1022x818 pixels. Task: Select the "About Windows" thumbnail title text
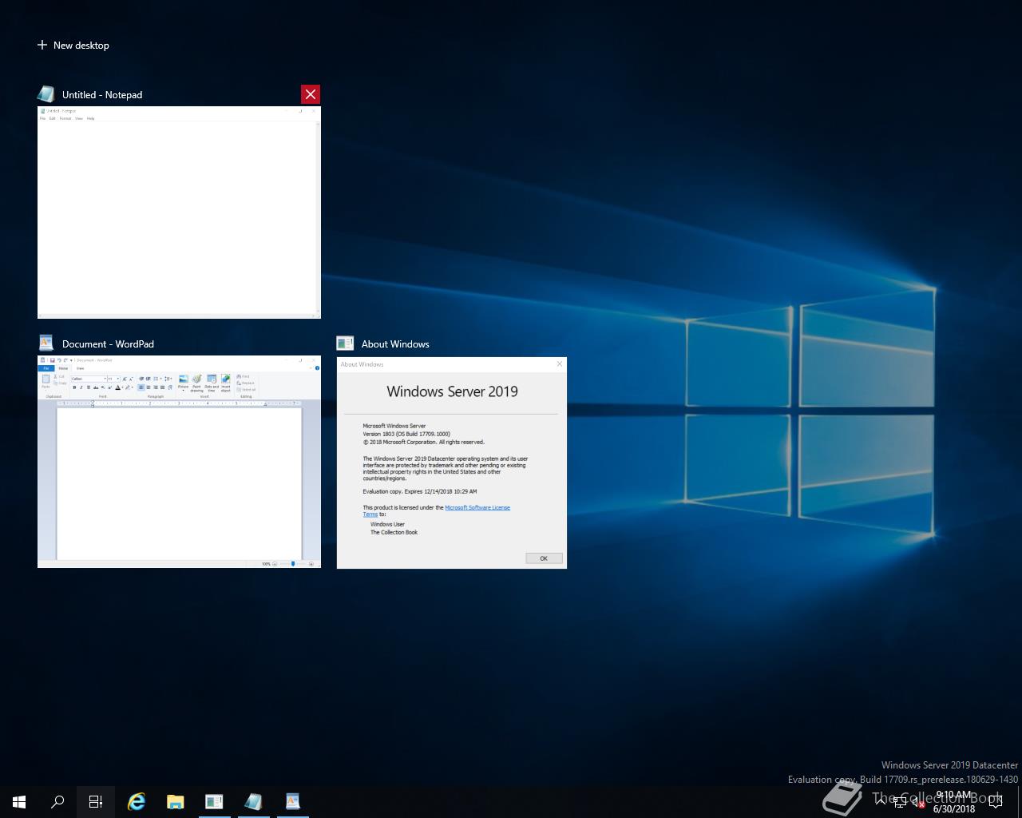(395, 343)
